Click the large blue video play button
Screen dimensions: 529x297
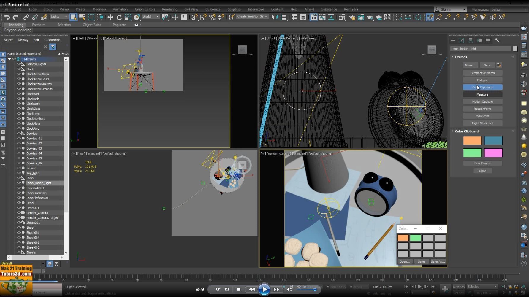pyautogui.click(x=264, y=290)
